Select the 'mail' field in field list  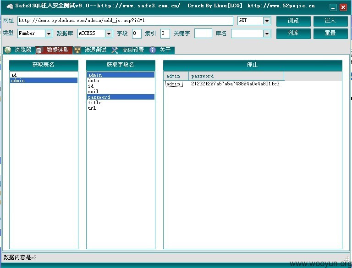point(121,91)
